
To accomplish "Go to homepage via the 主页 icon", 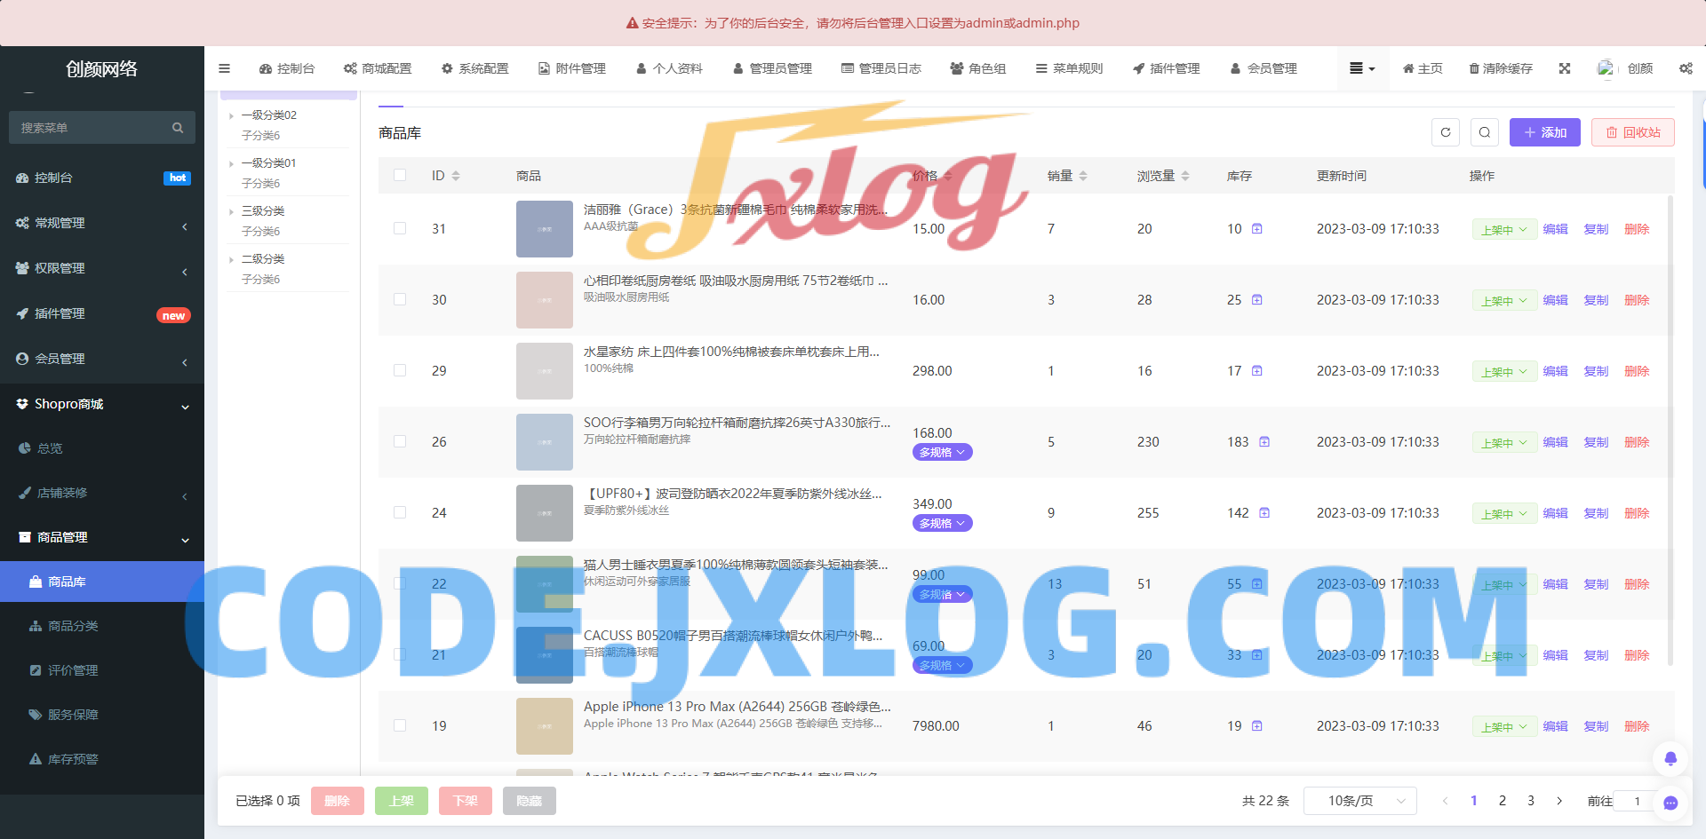I will (x=1422, y=68).
